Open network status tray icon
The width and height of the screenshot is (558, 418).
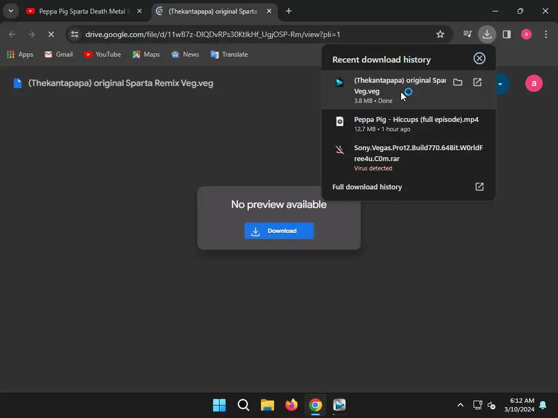click(x=477, y=405)
